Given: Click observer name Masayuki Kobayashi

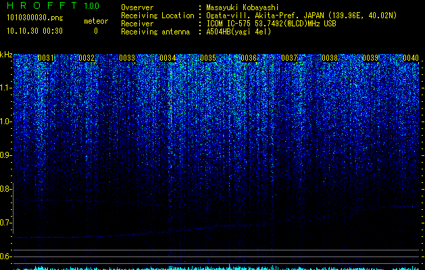Looking at the screenshot, I should [243, 7].
